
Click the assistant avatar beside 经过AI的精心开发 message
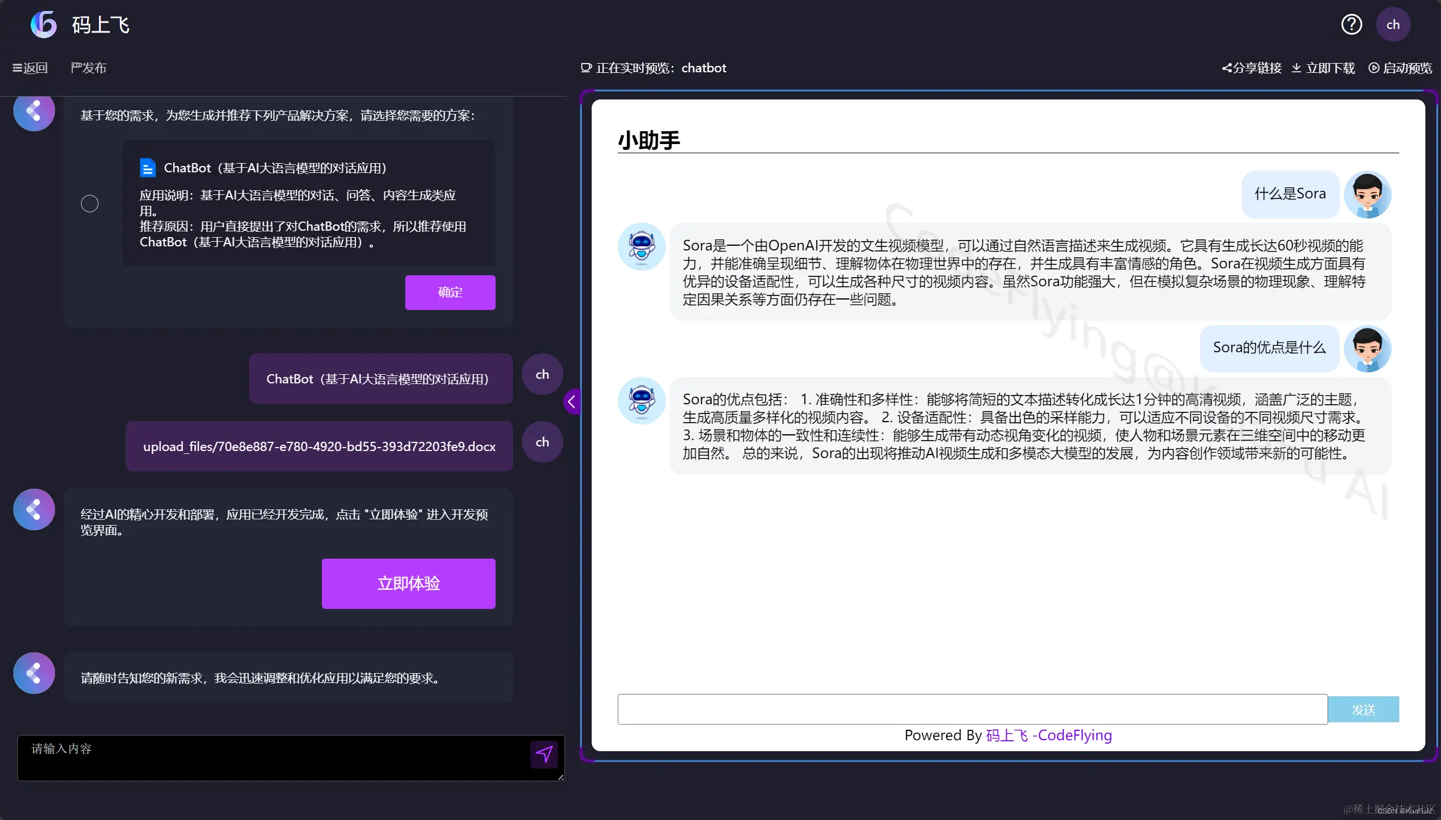pyautogui.click(x=34, y=509)
